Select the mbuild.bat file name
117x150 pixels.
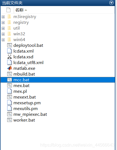[24, 74]
